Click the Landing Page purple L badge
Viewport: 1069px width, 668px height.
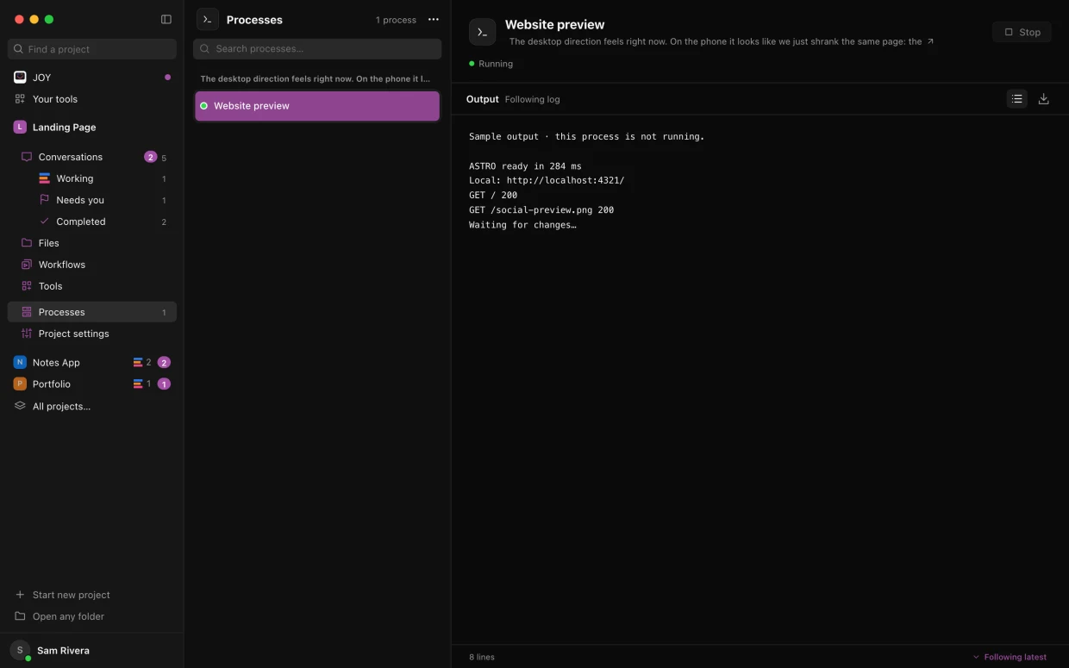click(20, 127)
